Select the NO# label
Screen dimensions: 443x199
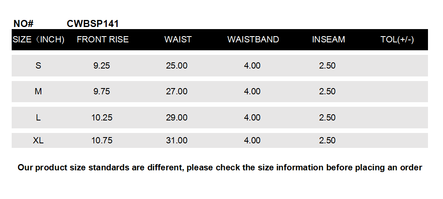click(x=23, y=24)
